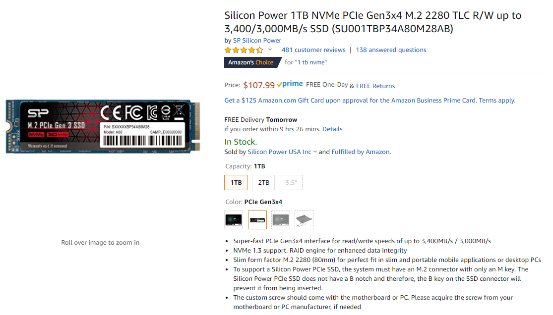Screen dimensions: 553x315
Task: Choose the 1TB capacity option
Action: [236, 183]
